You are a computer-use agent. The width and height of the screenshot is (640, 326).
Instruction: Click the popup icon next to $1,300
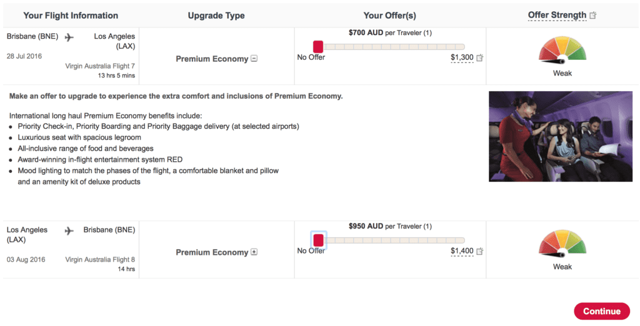coord(480,58)
